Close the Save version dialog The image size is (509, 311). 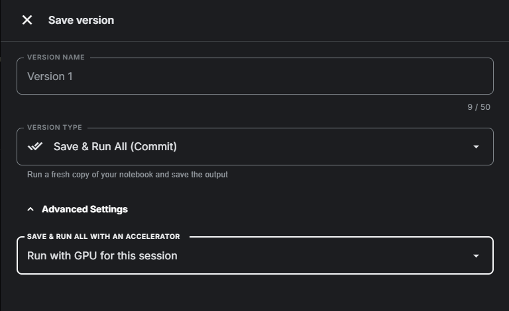click(27, 20)
